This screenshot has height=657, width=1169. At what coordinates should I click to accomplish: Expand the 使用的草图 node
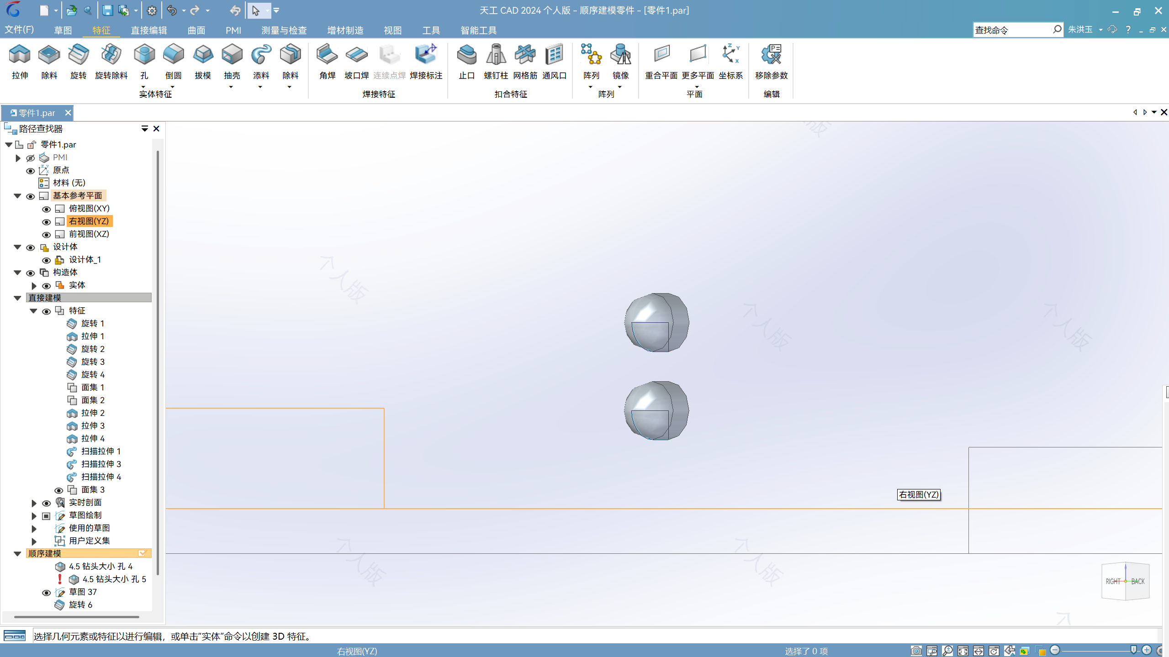(x=34, y=529)
